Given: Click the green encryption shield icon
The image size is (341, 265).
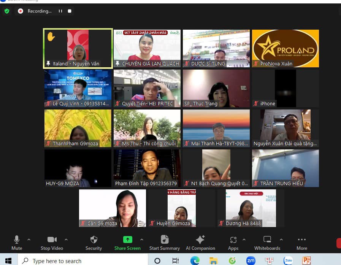Looking at the screenshot, I should pos(7,11).
